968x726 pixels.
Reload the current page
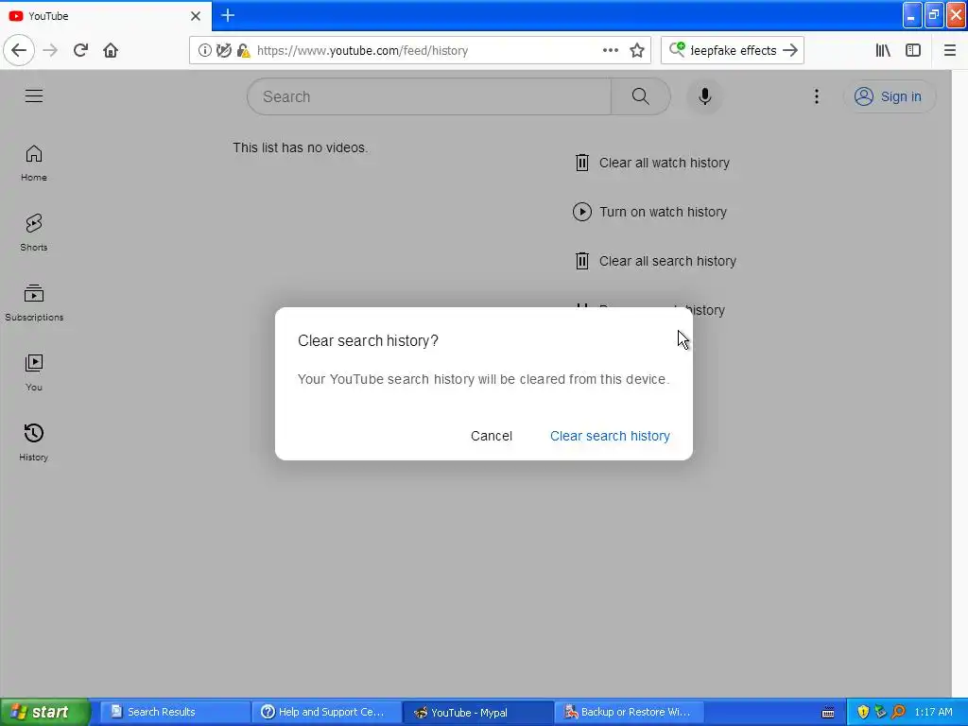coord(80,50)
